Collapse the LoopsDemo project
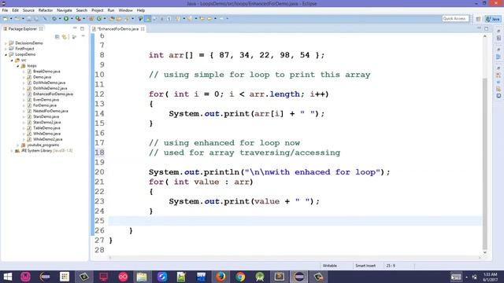 (x=6, y=54)
